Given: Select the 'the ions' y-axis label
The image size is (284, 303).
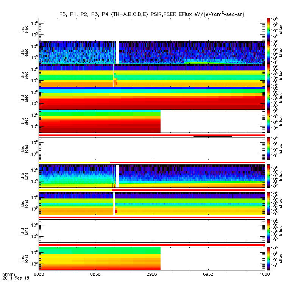Looking at the screenshot, I should (25, 259).
